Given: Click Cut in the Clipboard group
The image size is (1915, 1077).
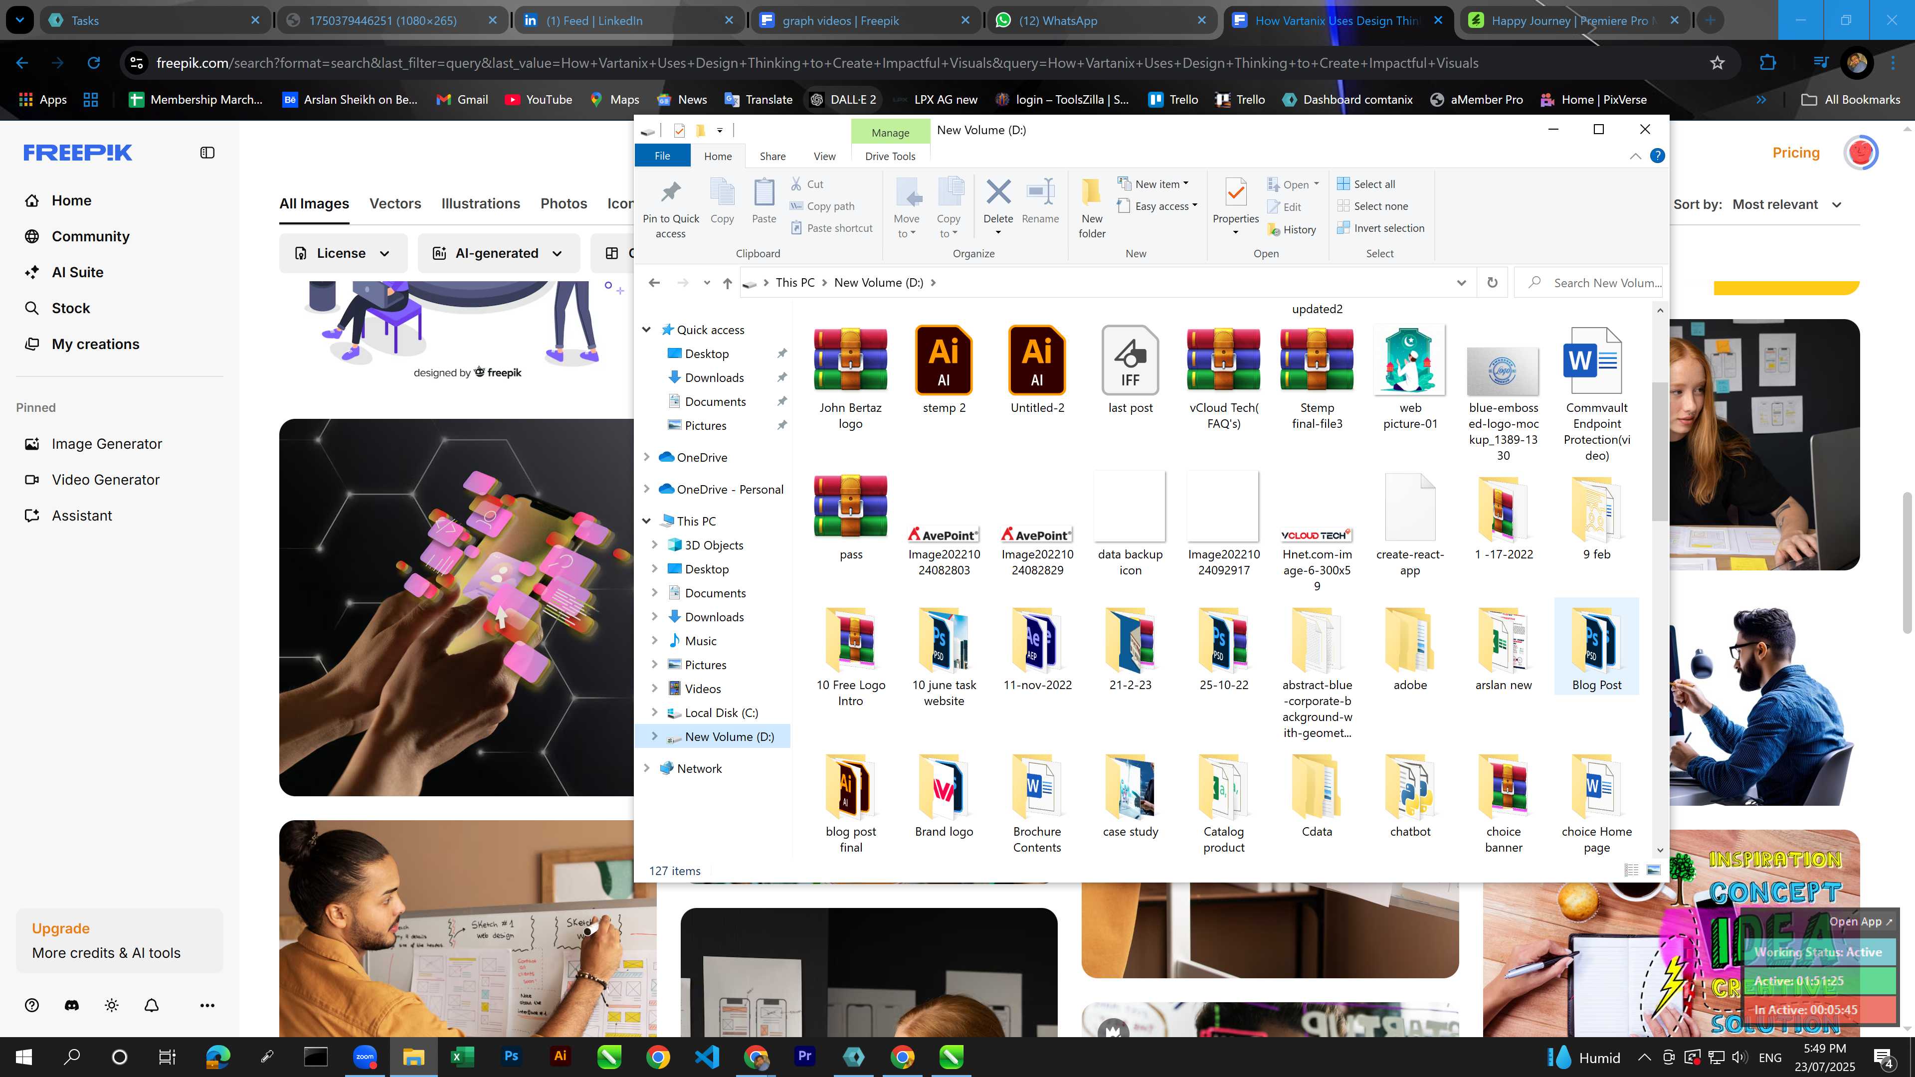Looking at the screenshot, I should [x=807, y=183].
